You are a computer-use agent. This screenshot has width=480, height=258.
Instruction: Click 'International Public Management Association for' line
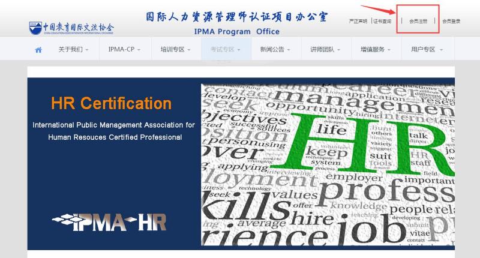pos(113,125)
